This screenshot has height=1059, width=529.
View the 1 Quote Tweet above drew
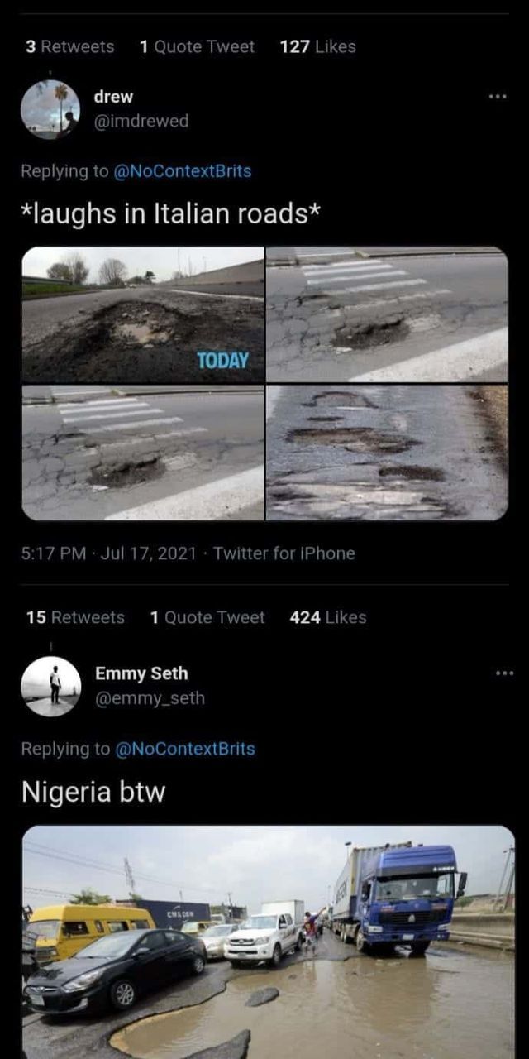tap(195, 47)
